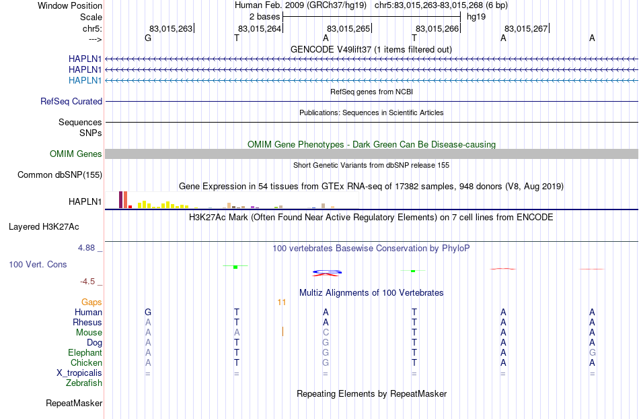
Task: Open "Publications: Sequences in Scientific Articles" title
Action: pyautogui.click(x=371, y=112)
